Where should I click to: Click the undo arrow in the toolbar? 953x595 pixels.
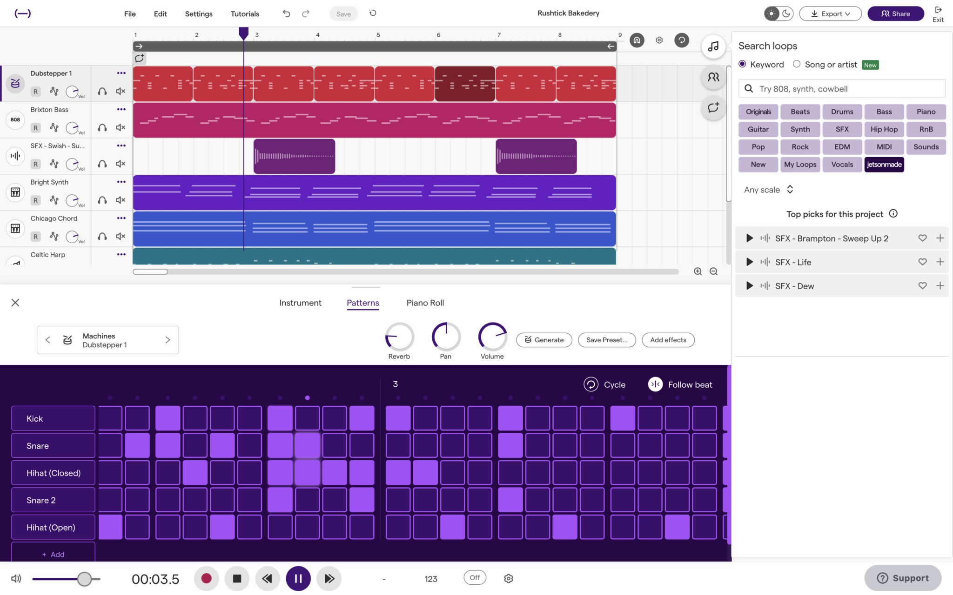coord(286,13)
